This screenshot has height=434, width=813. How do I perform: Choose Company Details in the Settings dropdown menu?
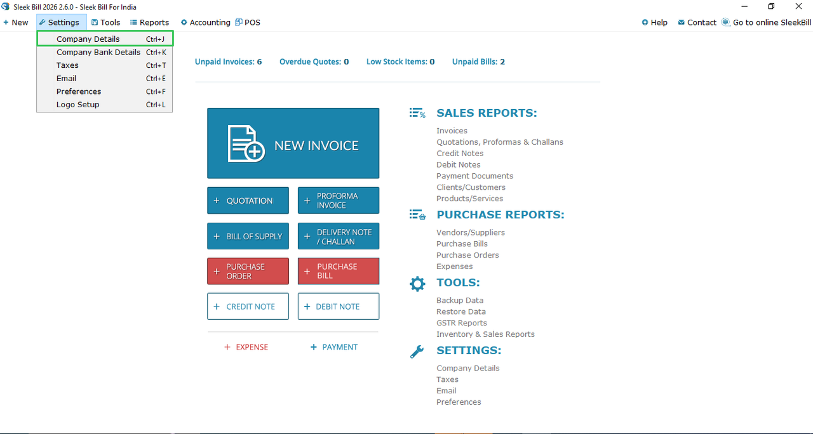[105, 39]
